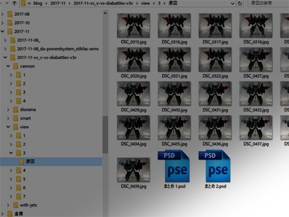Select the view folder in tree

(x=25, y=127)
